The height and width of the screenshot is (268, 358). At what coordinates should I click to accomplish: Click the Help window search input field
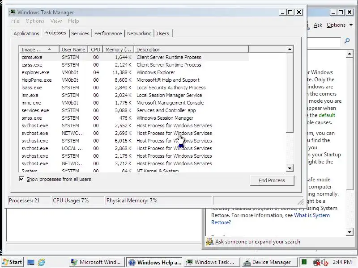[324, 42]
